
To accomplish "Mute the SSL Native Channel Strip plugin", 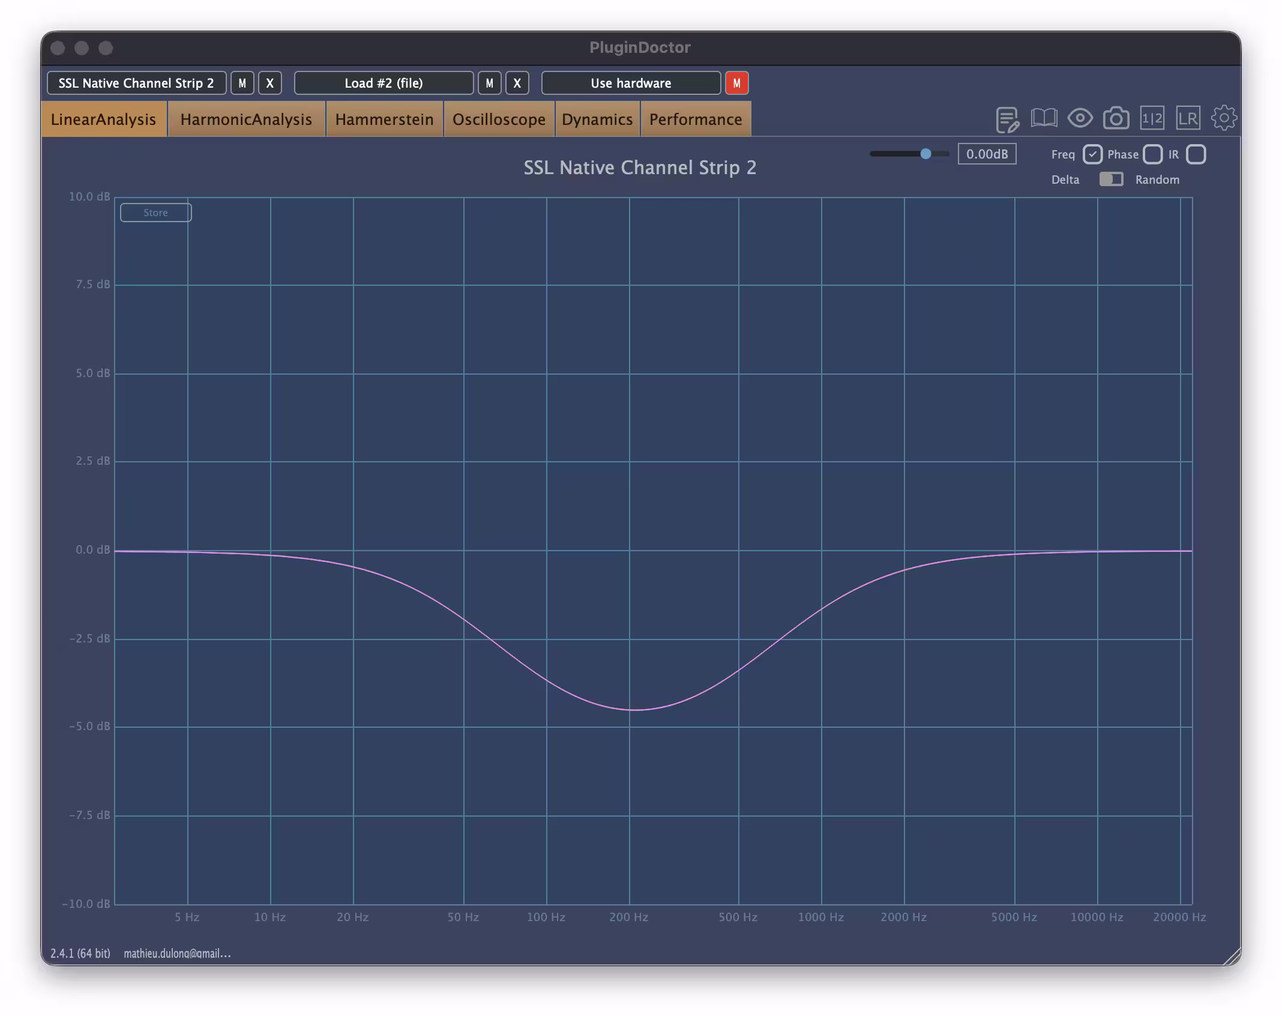I will click(x=242, y=83).
